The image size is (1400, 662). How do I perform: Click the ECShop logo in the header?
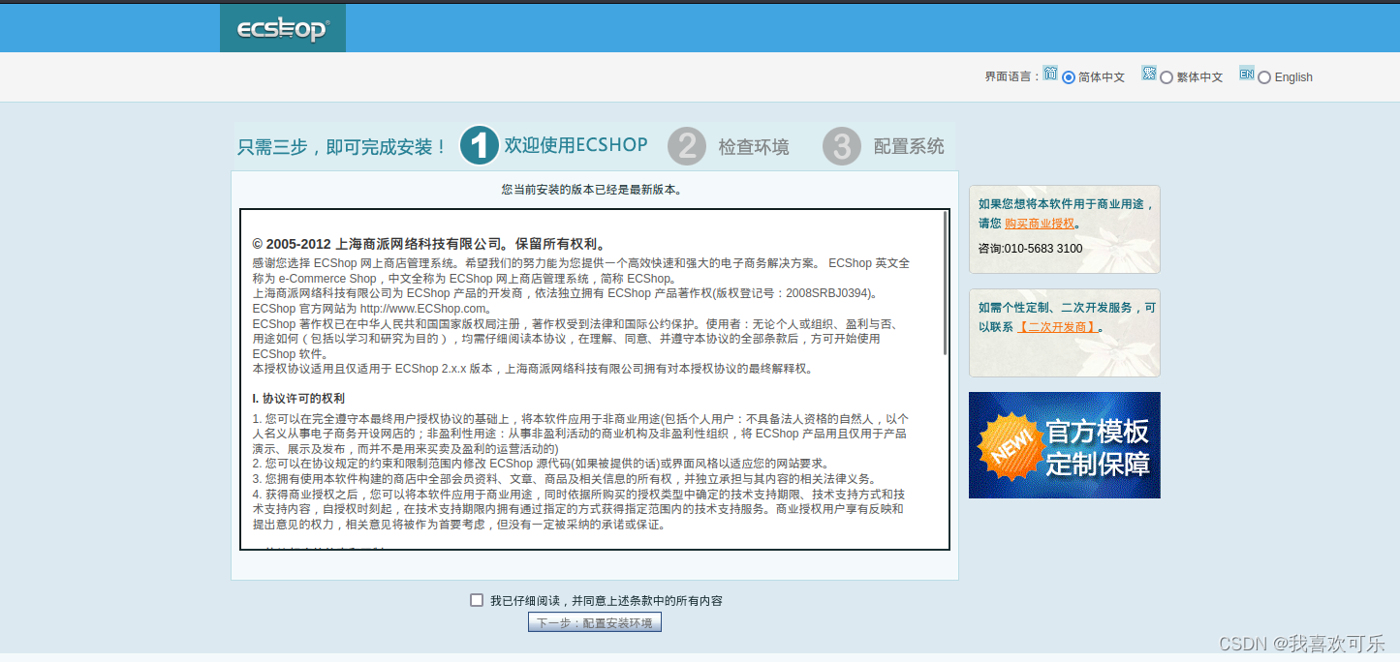[x=282, y=27]
